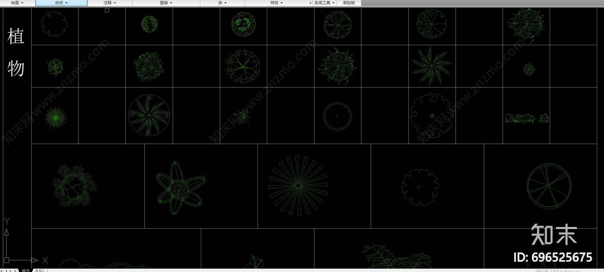Switch to the 布局1 layout tab
Screen dimensions: 604x272
coord(40,270)
